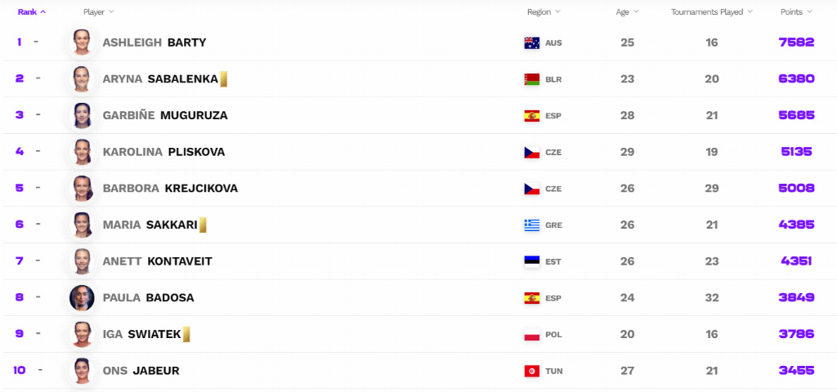The width and height of the screenshot is (837, 392).
Task: Click the Estonia flag icon
Action: pos(531,261)
